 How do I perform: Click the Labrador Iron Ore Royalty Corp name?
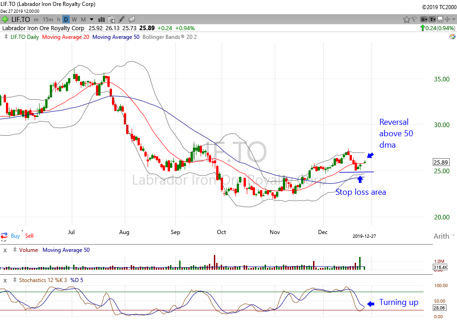click(43, 28)
